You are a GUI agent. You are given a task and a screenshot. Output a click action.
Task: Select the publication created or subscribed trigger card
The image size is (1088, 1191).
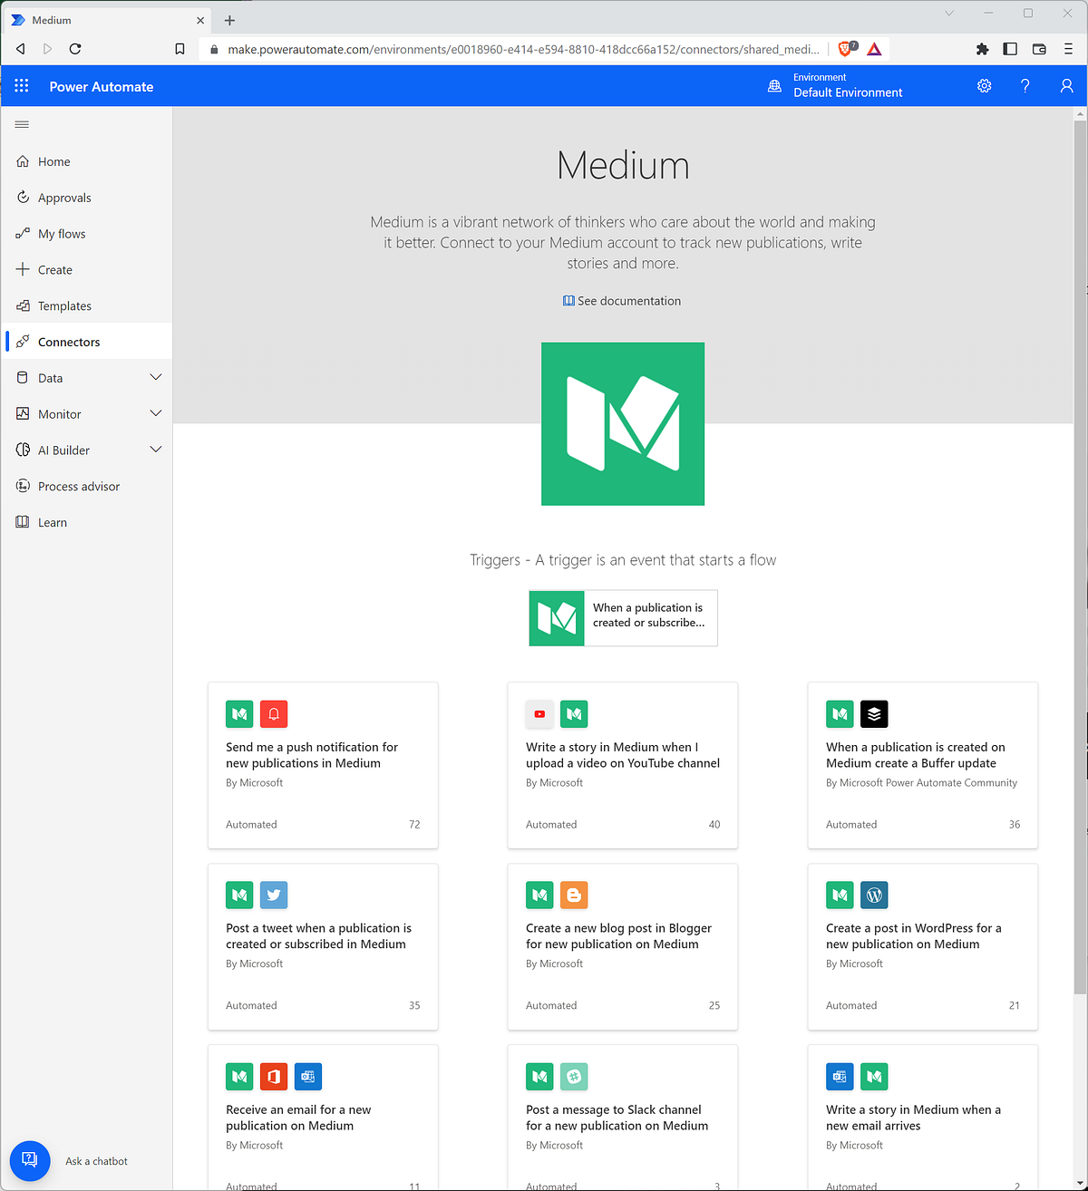623,618
